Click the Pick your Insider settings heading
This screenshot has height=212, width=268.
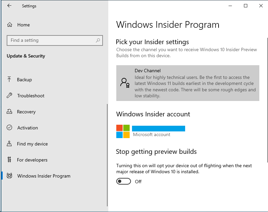point(152,42)
